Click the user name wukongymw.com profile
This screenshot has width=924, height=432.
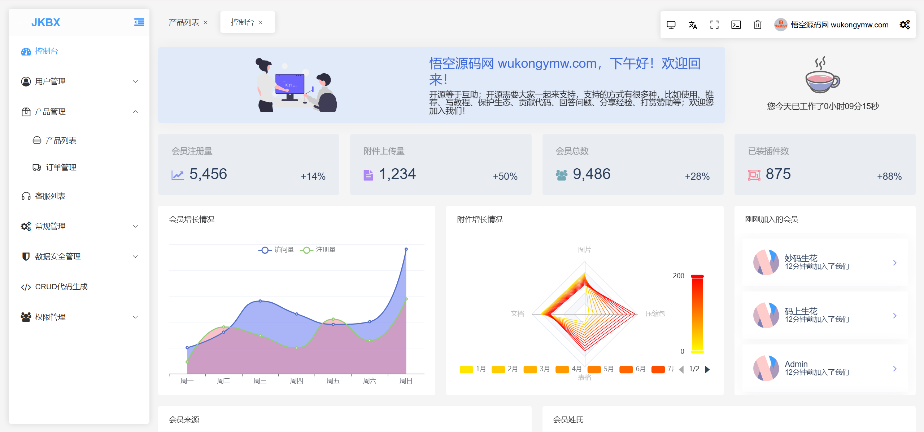[839, 25]
